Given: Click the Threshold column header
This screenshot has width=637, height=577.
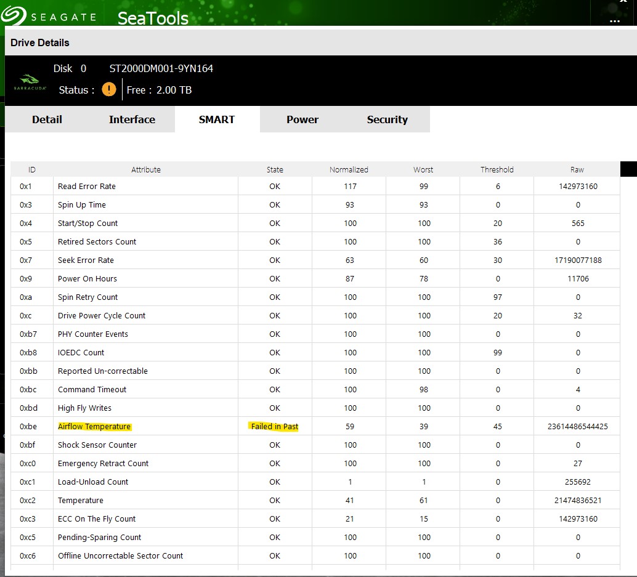Looking at the screenshot, I should coord(497,169).
